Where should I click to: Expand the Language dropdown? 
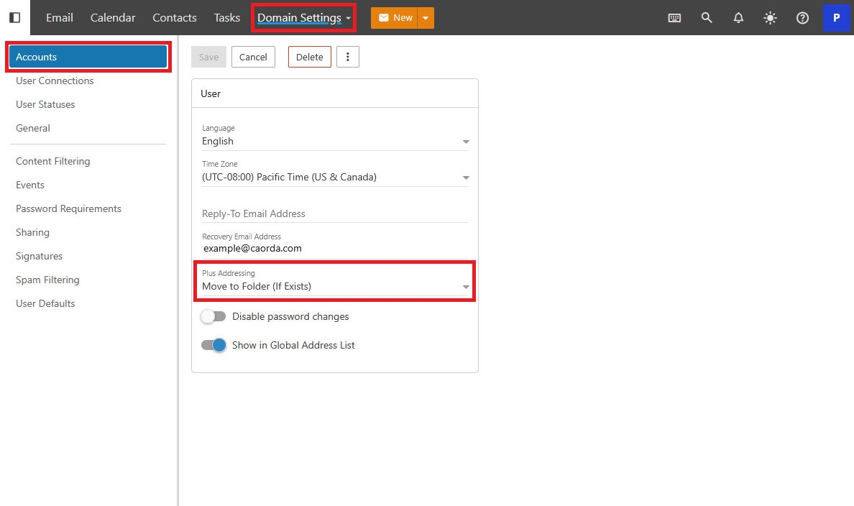(334, 142)
